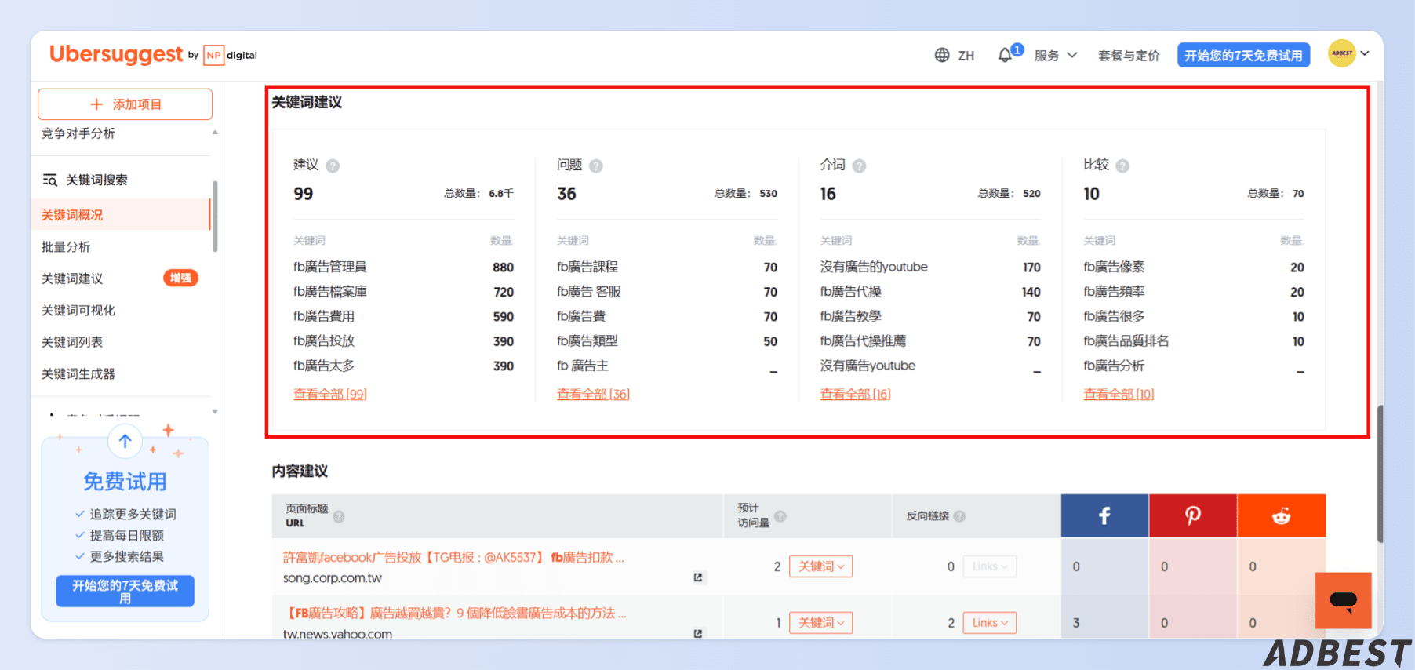Click keyword fb廣告 客服

click(x=589, y=292)
